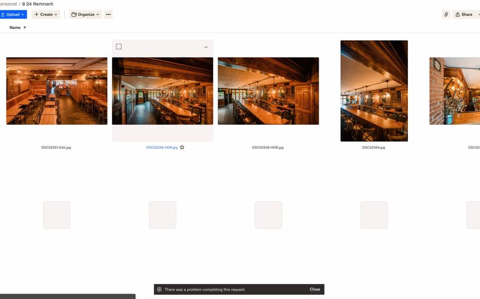Select the DSC02558-HDR.jpg file name
Image resolution: width=480 pixels, height=299 pixels.
click(268, 147)
